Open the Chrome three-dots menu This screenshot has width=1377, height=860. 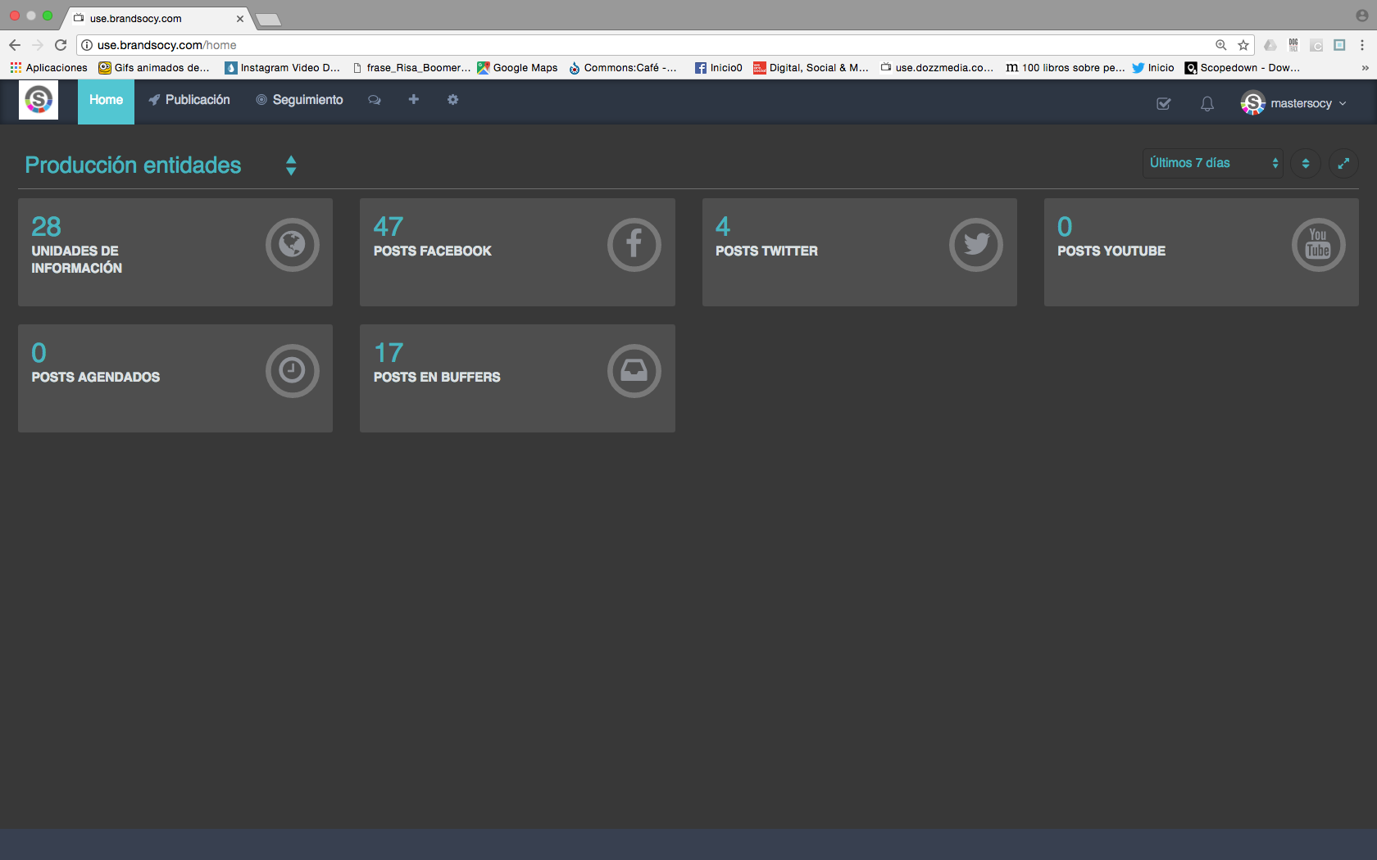(x=1362, y=45)
